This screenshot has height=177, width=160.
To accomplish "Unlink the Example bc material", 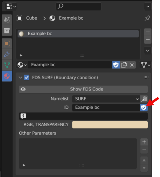I will click(132, 65).
